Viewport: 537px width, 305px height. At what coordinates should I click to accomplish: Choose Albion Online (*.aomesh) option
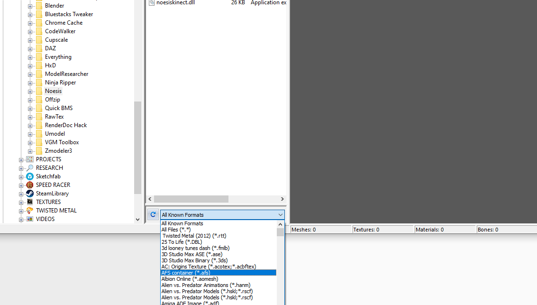(218, 279)
